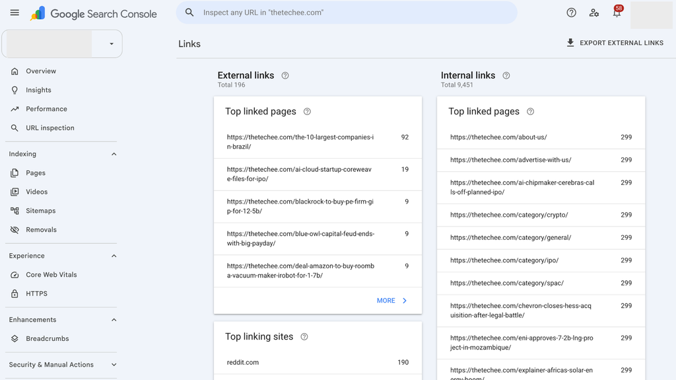
Task: Collapse the Enhancements section
Action: coord(114,320)
